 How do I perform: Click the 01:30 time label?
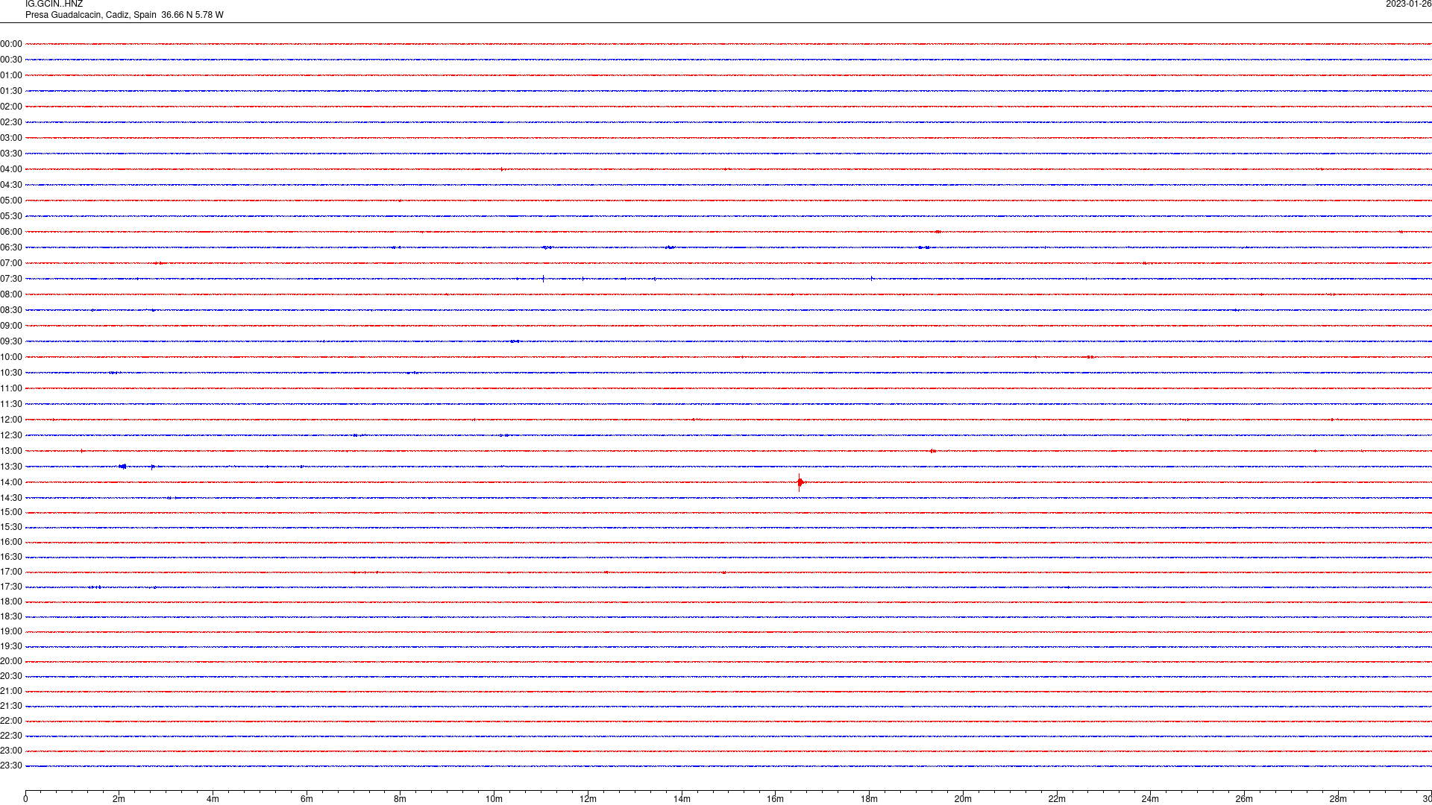pyautogui.click(x=11, y=91)
